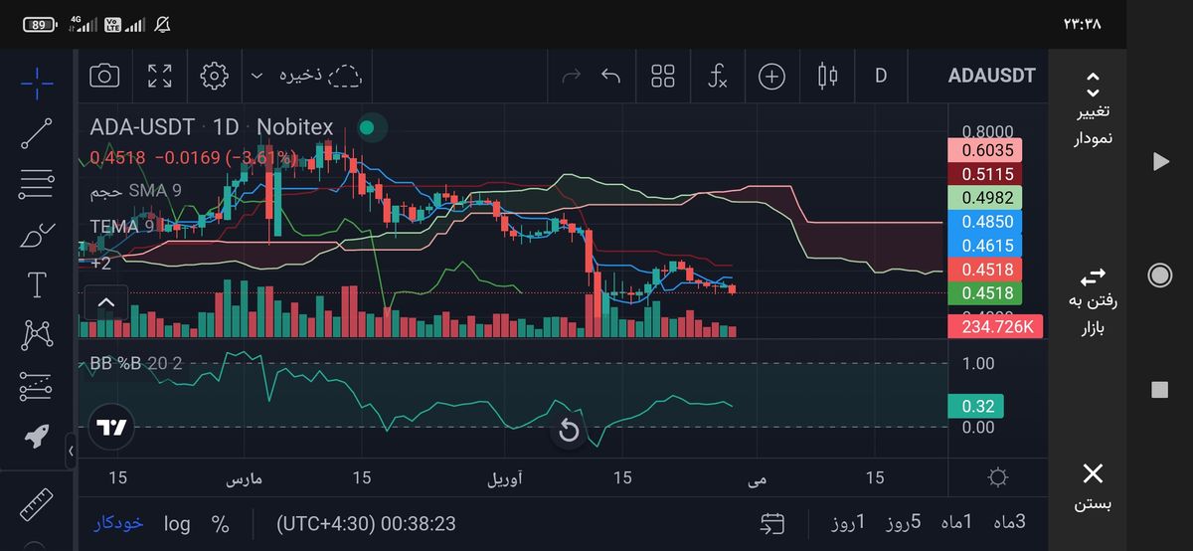Change the candlestick chart type
The image size is (1193, 551).
pos(826,76)
